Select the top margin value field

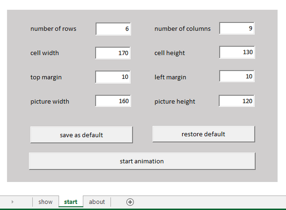[113, 77]
